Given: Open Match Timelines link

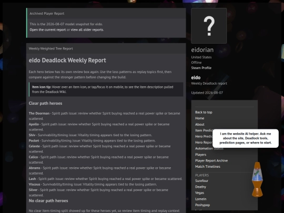Looking at the screenshot, I should (208, 166).
